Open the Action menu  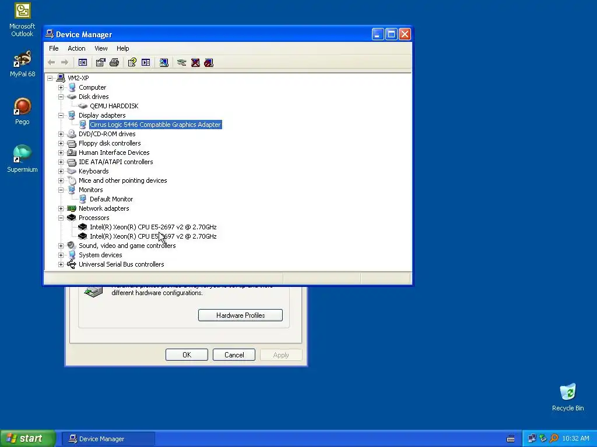pos(76,48)
